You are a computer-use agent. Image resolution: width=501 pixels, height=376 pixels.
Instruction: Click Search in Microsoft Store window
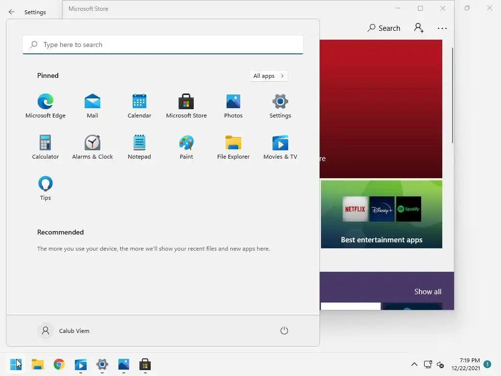pyautogui.click(x=384, y=28)
